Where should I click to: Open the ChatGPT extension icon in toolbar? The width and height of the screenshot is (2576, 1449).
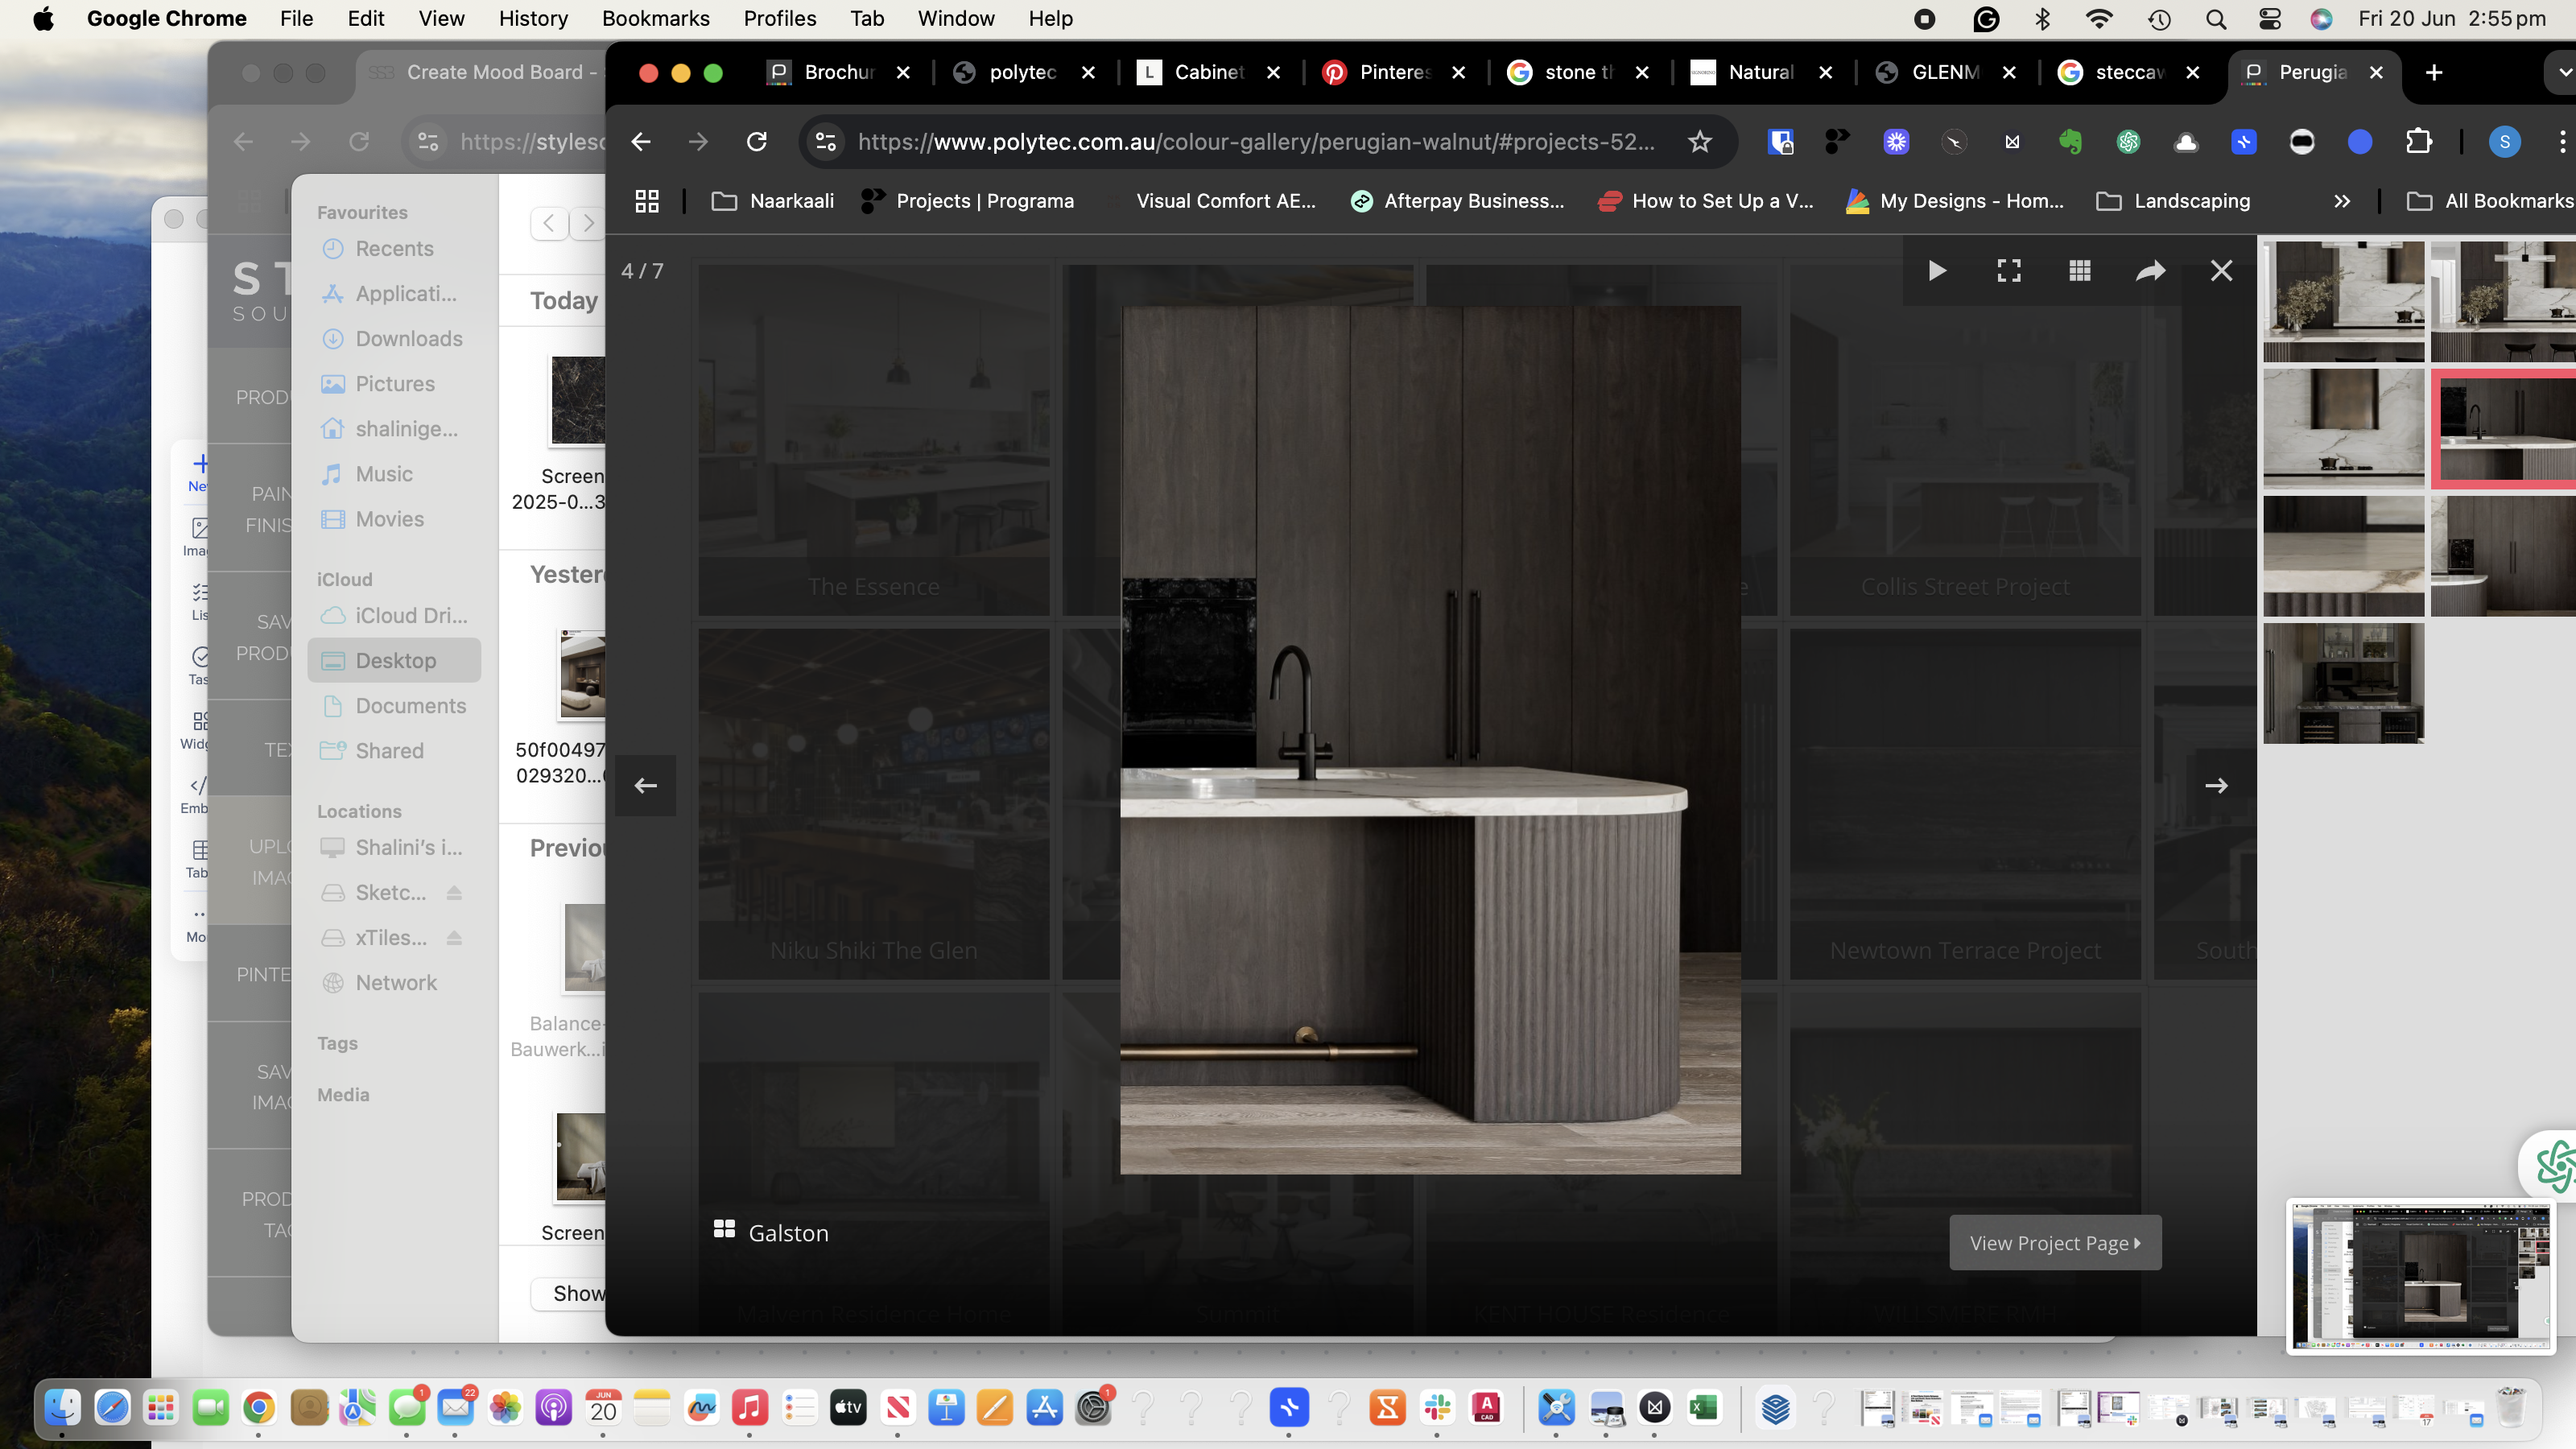(2128, 142)
